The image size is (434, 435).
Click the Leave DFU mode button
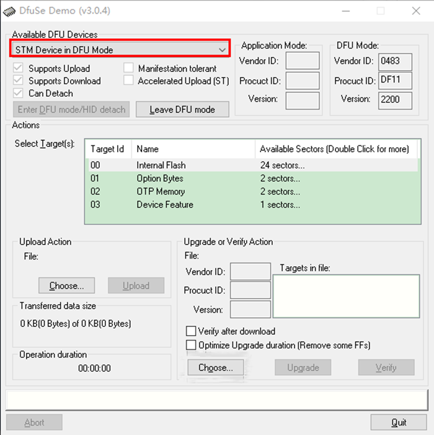182,109
